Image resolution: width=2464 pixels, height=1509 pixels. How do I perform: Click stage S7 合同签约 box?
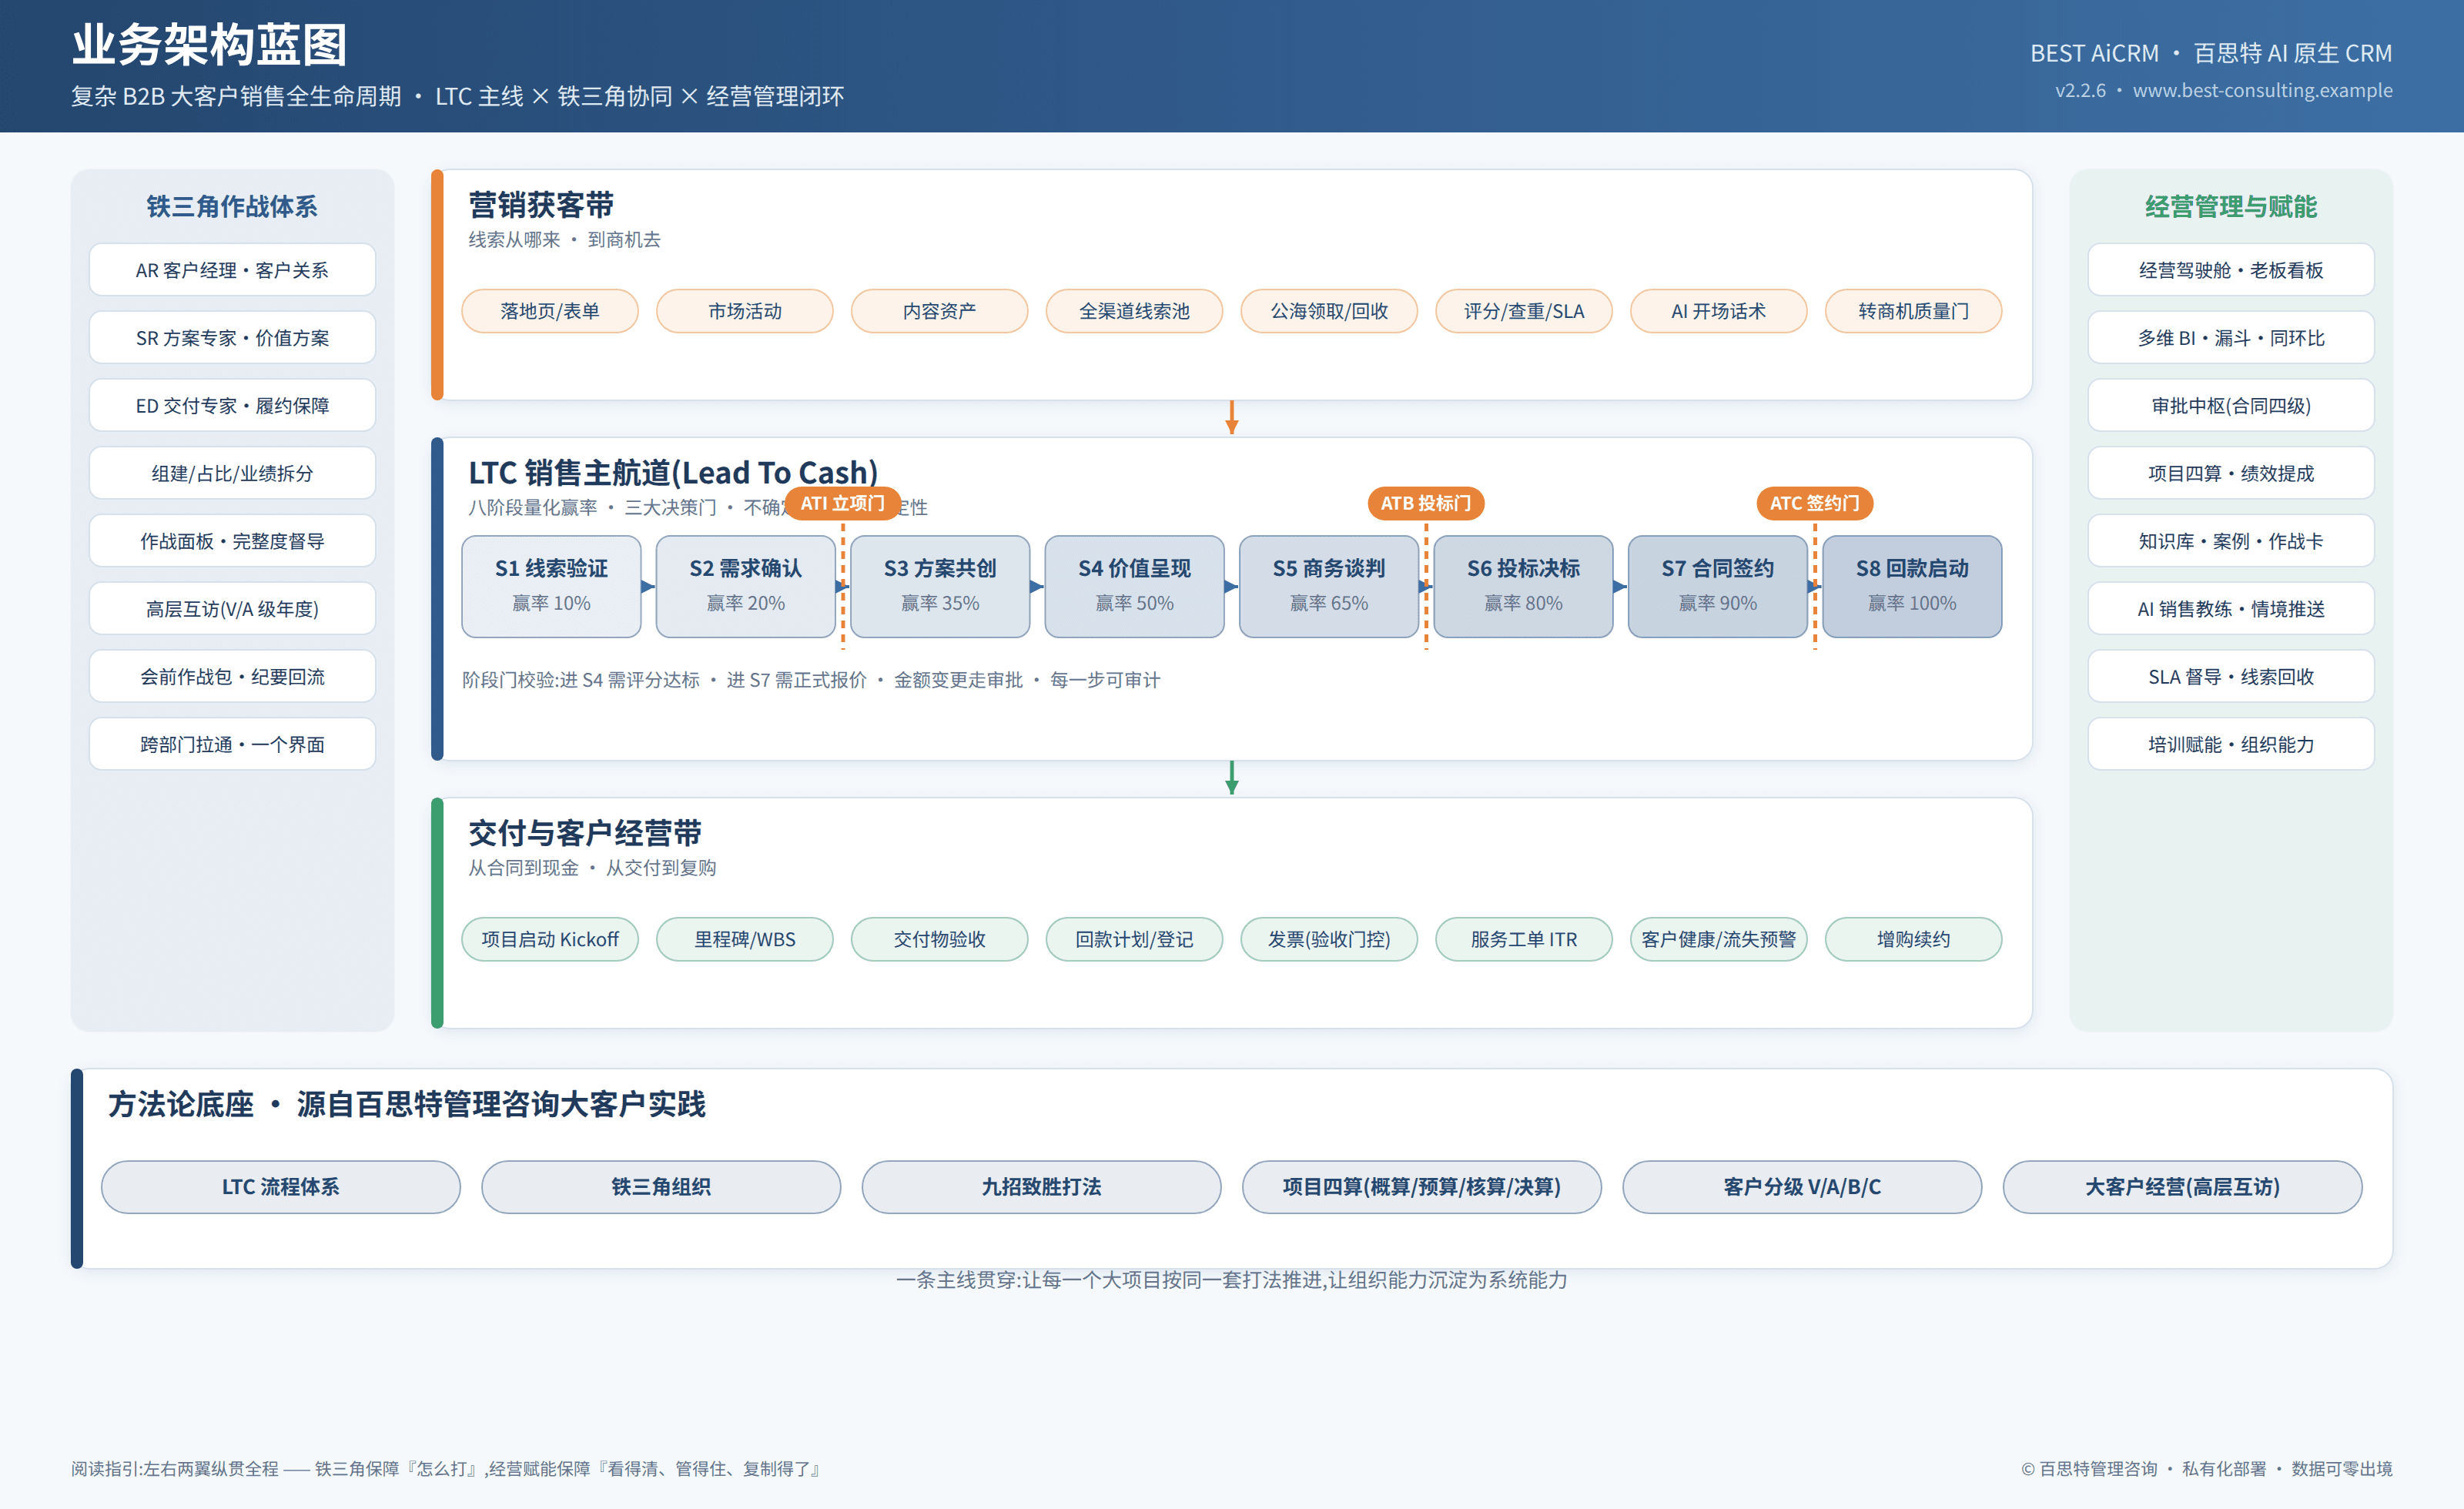tap(1718, 586)
